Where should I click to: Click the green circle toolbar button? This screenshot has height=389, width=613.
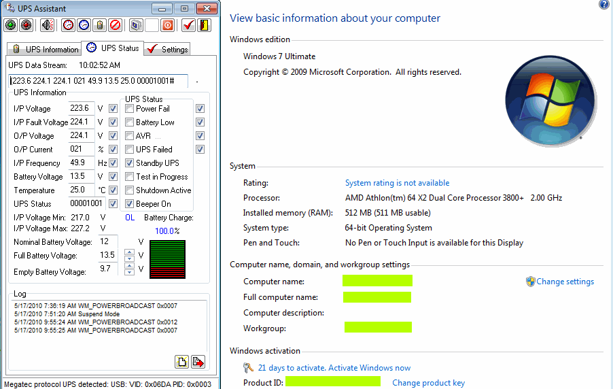11,25
